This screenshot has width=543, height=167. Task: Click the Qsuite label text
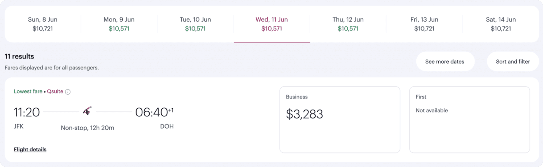(x=55, y=91)
